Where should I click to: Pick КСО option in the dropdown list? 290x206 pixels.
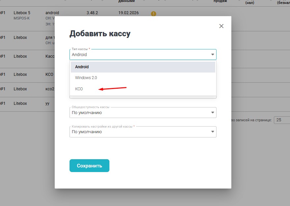(79, 89)
